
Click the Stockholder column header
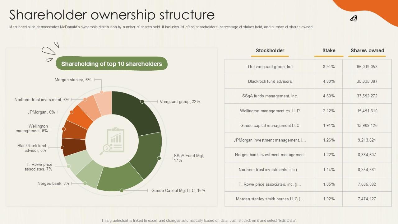click(x=270, y=50)
